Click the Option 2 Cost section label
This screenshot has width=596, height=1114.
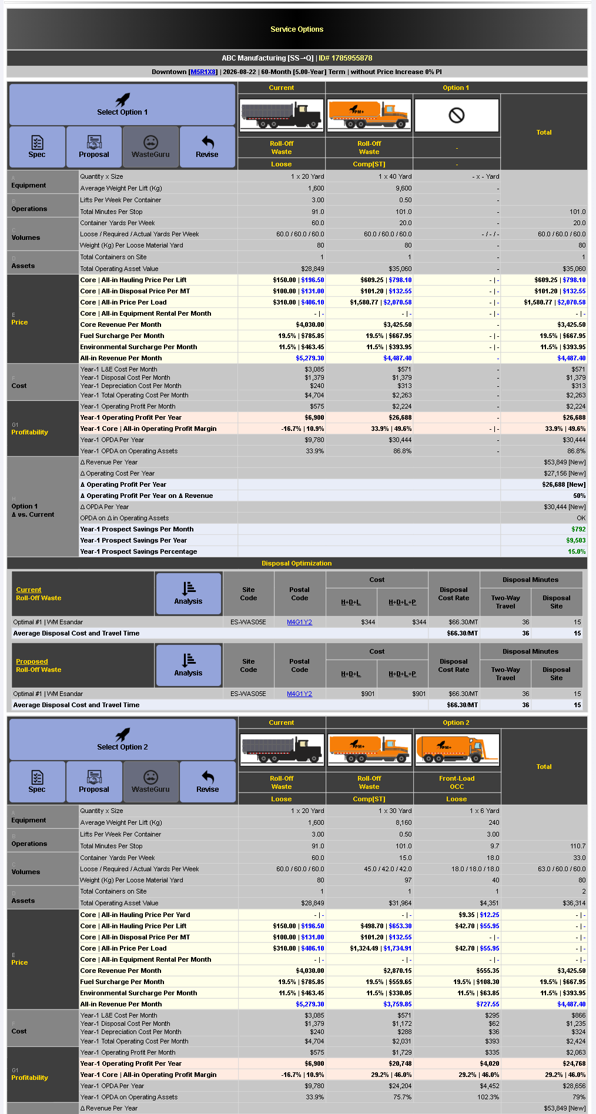(x=19, y=1031)
